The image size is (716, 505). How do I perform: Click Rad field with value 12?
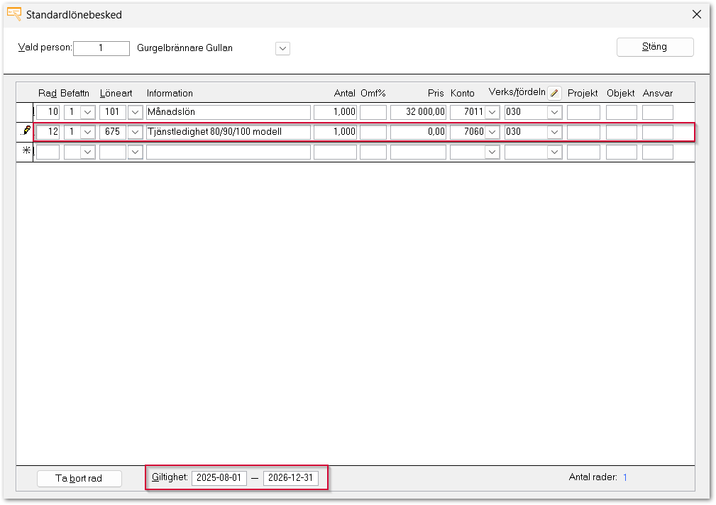48,132
